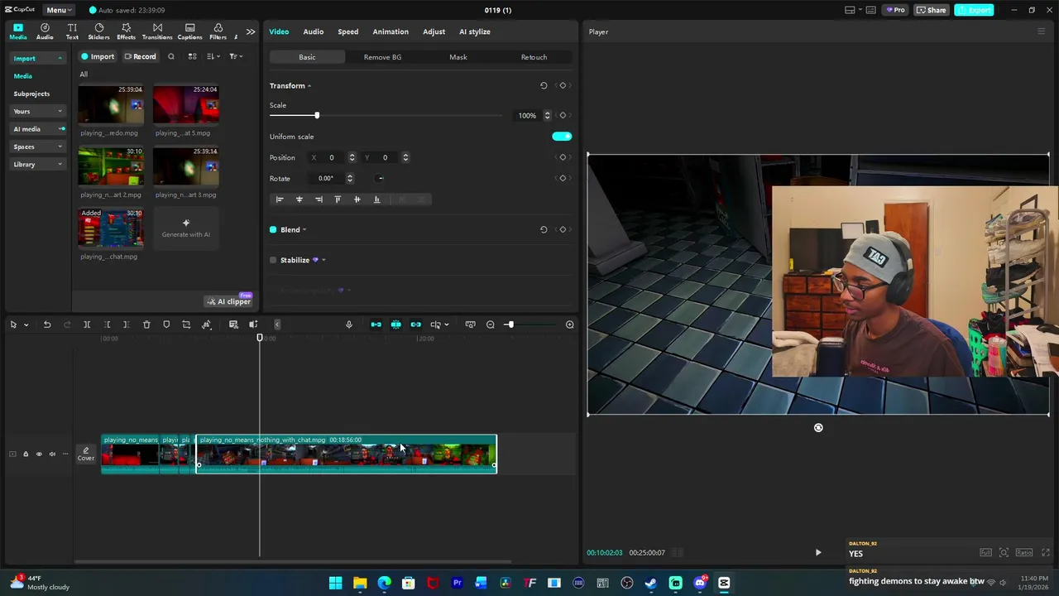Lock the main video track
The height and width of the screenshot is (596, 1059).
pyautogui.click(x=25, y=454)
